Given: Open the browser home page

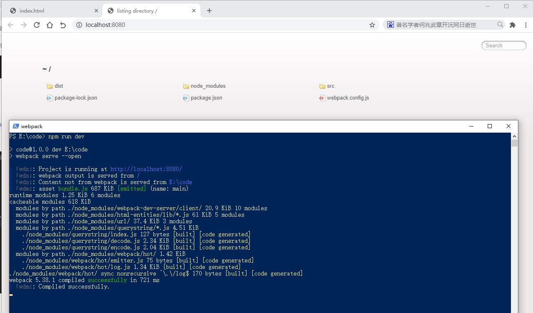Looking at the screenshot, I should click(50, 25).
